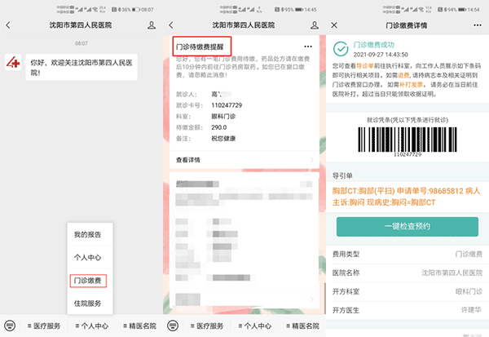
Task: Open 精医名院 menu on second screen
Action: point(302,326)
